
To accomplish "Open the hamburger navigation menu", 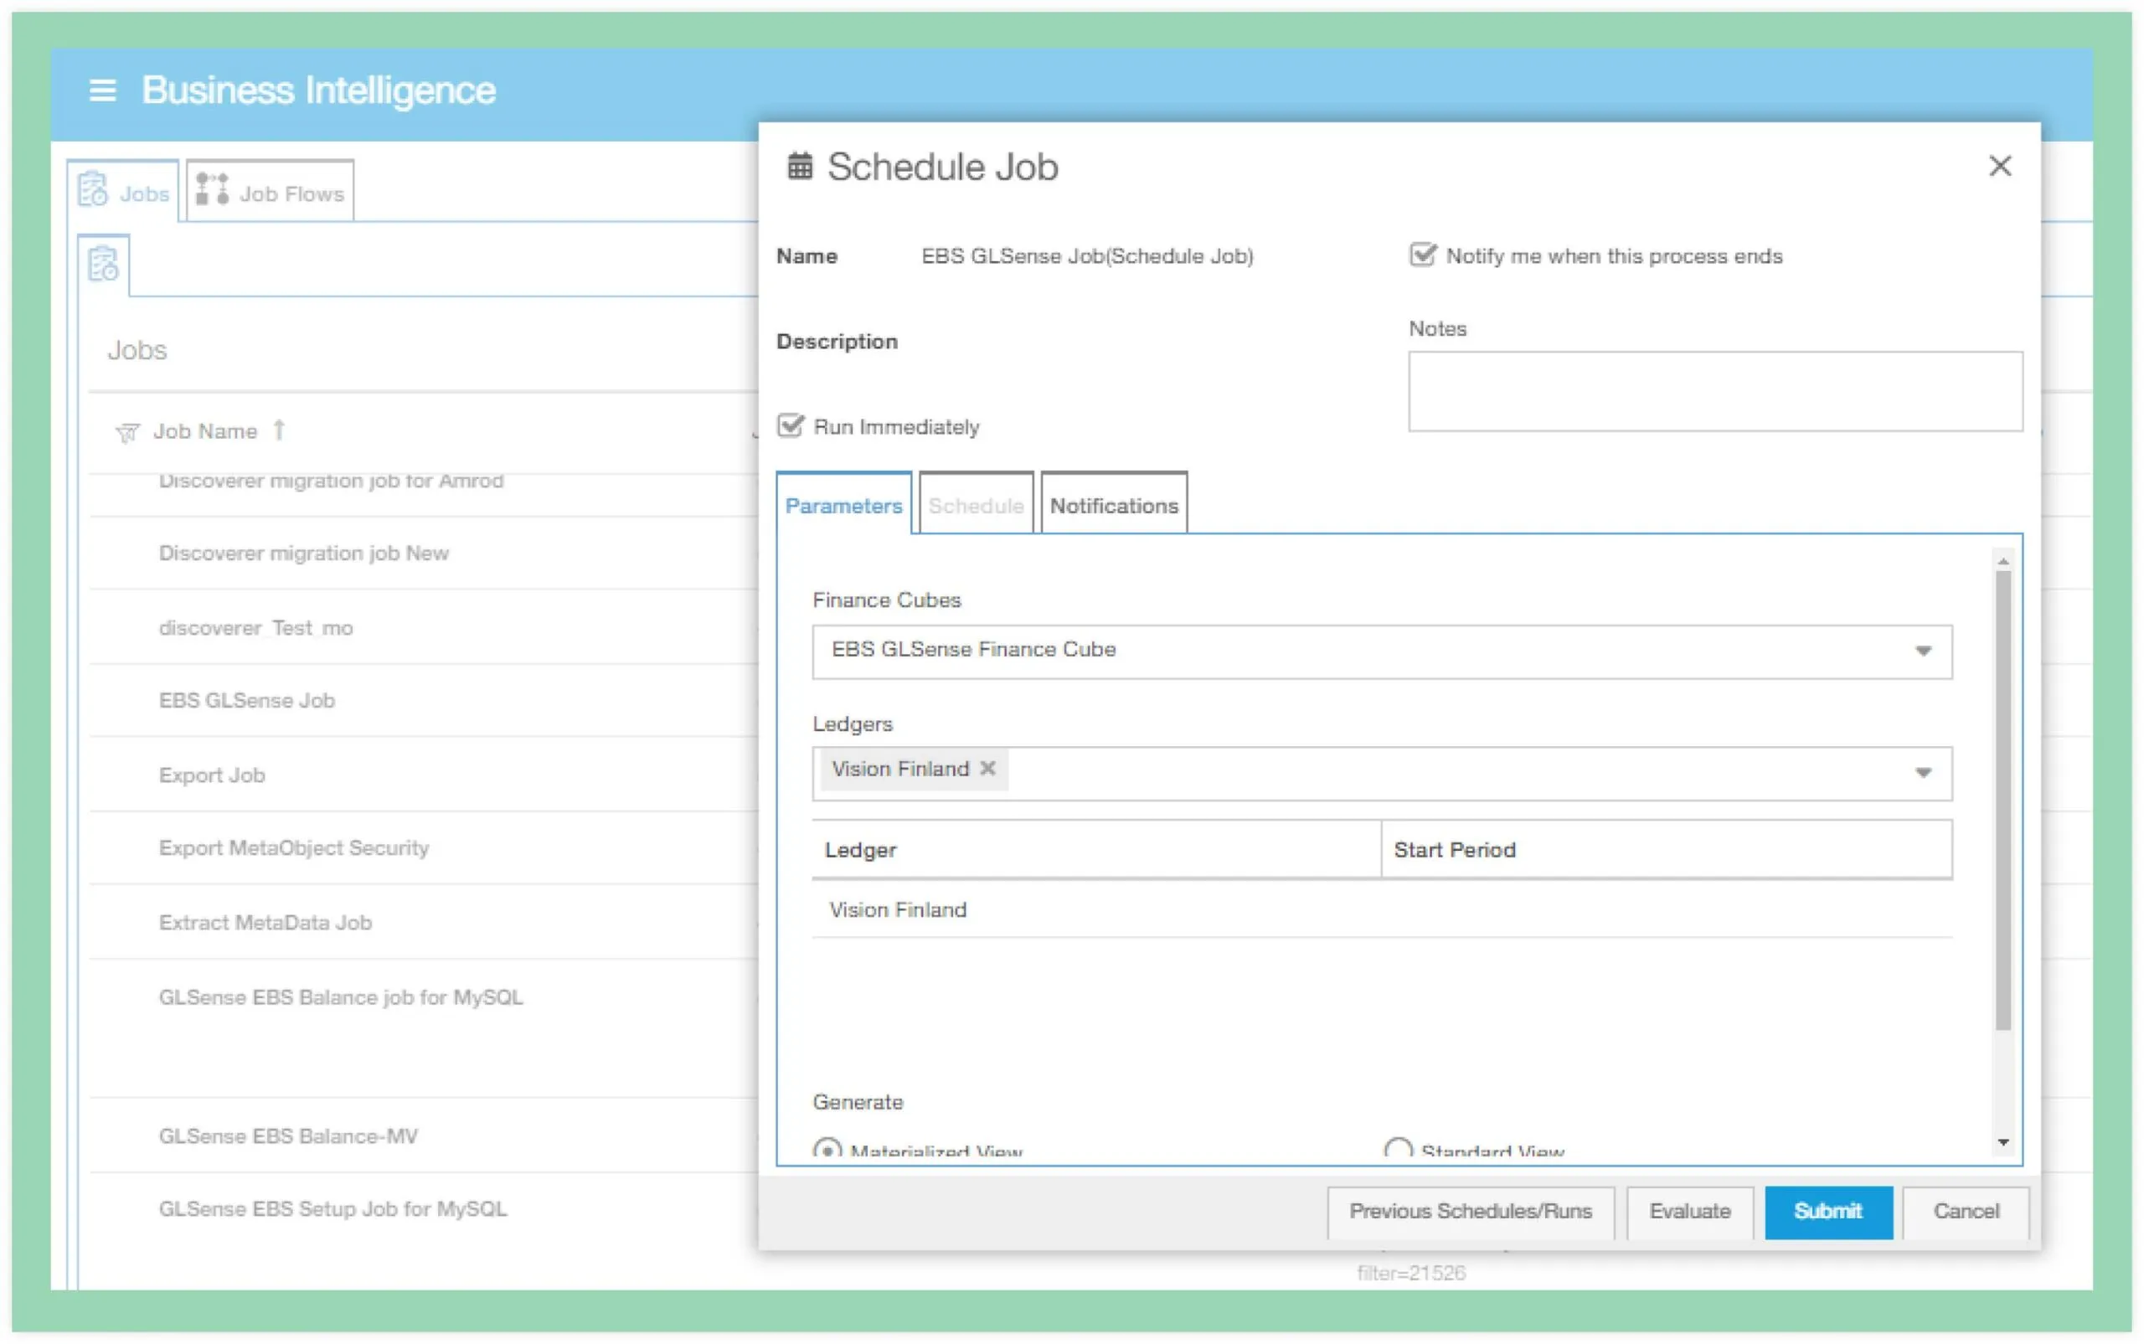I will pyautogui.click(x=102, y=90).
